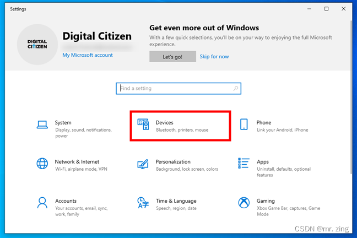Click the Time & Language icon
This screenshot has width=357, height=238.
143,203
